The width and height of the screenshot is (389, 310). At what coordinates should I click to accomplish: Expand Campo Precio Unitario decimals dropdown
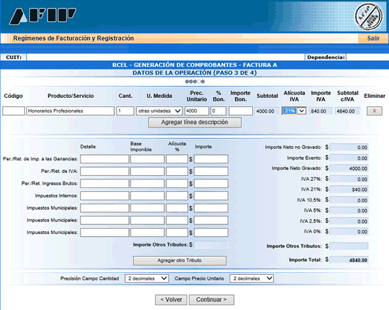(252, 278)
